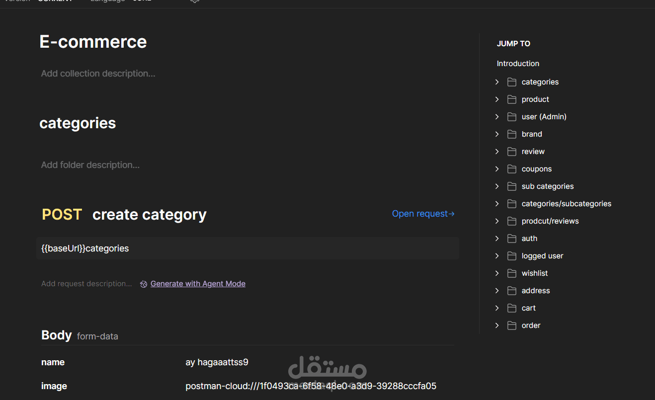Click the order folder icon

point(512,325)
